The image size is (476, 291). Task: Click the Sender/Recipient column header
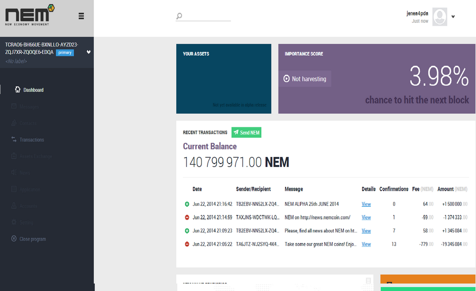pos(253,189)
